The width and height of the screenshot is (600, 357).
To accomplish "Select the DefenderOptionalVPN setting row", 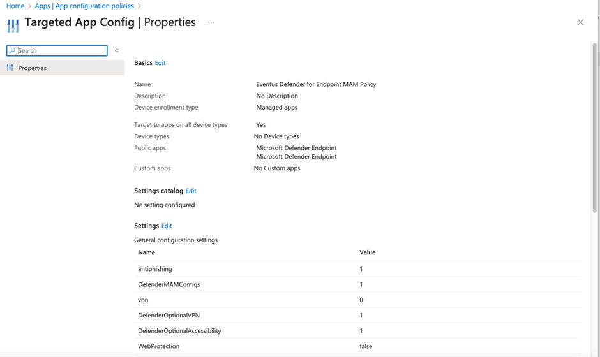I will point(357,316).
